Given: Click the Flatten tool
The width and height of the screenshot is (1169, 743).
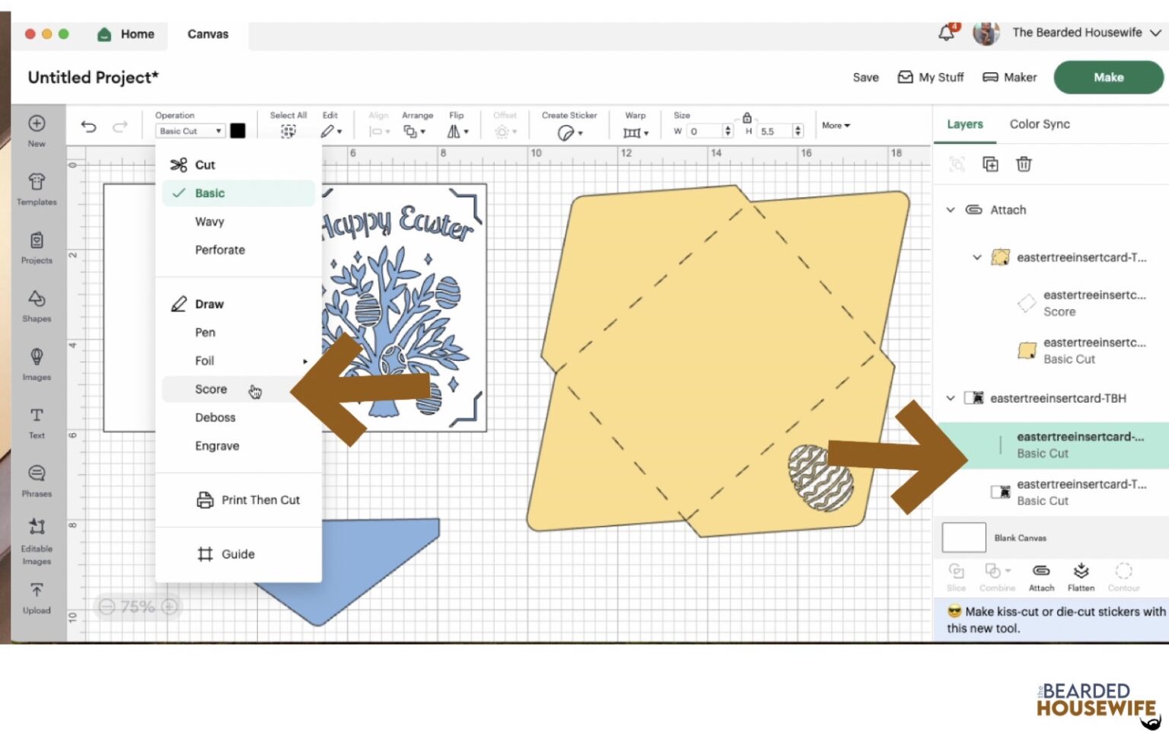Looking at the screenshot, I should coord(1081,576).
